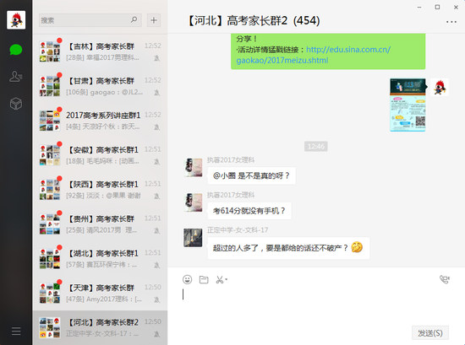Click the send file folder icon
Viewport: 465px width, 345px height.
point(204,279)
